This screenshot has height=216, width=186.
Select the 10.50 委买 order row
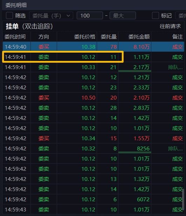pyautogui.click(x=93, y=97)
